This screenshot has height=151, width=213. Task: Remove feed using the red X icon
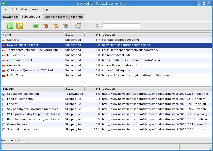coord(46,26)
